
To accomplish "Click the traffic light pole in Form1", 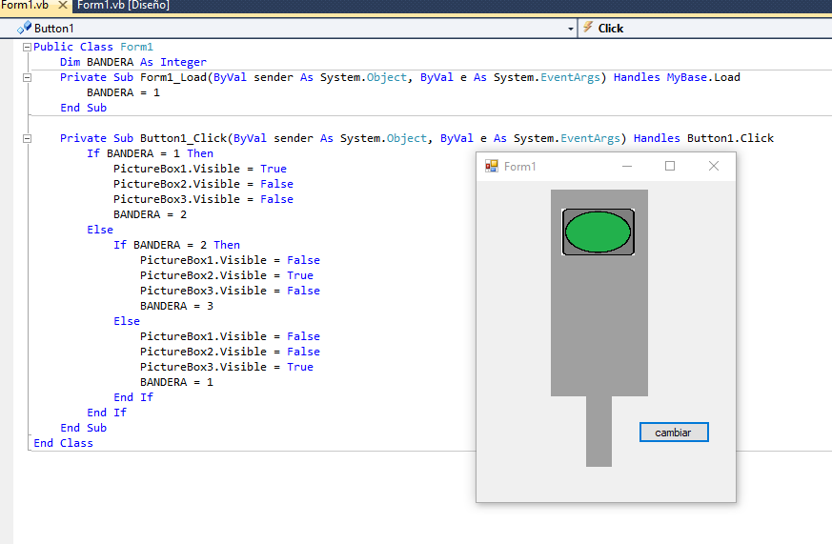I will coord(599,431).
